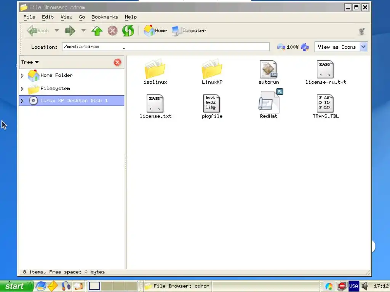This screenshot has height=292, width=390.
Task: Expand the Home Folder tree node
Action: click(x=22, y=76)
